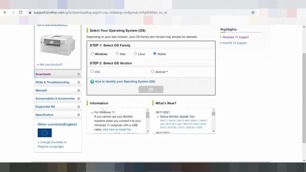The image size is (306, 172).
Task: Click the browser address bar URL
Action: click(100, 12)
